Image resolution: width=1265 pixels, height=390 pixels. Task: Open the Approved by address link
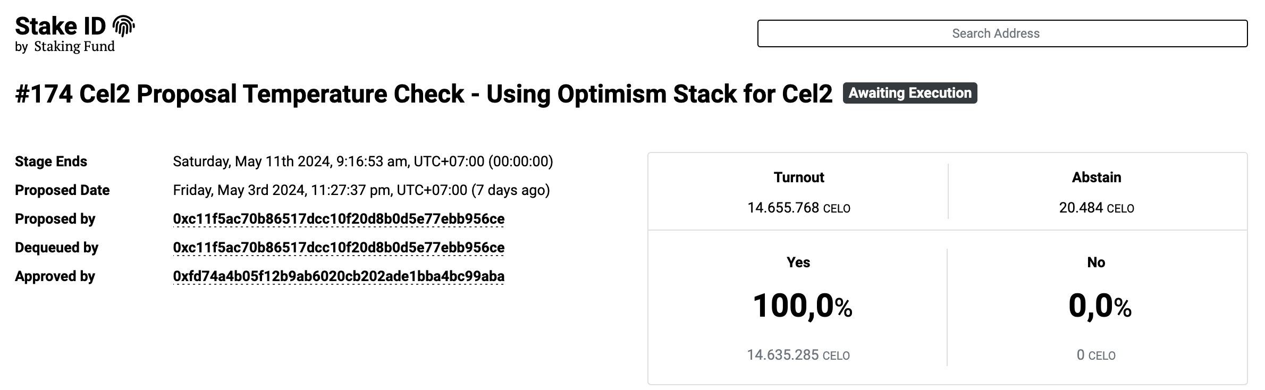coord(339,276)
